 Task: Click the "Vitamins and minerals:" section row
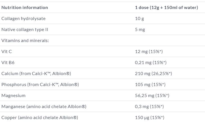(x=25, y=41)
